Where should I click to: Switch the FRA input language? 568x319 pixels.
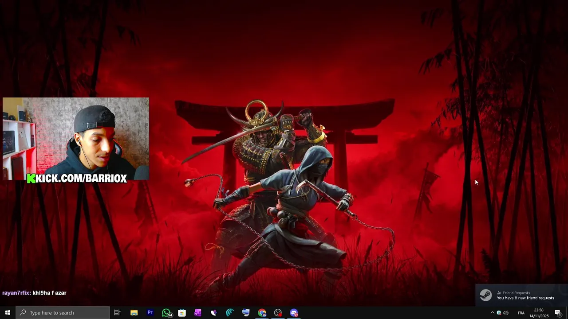(521, 313)
